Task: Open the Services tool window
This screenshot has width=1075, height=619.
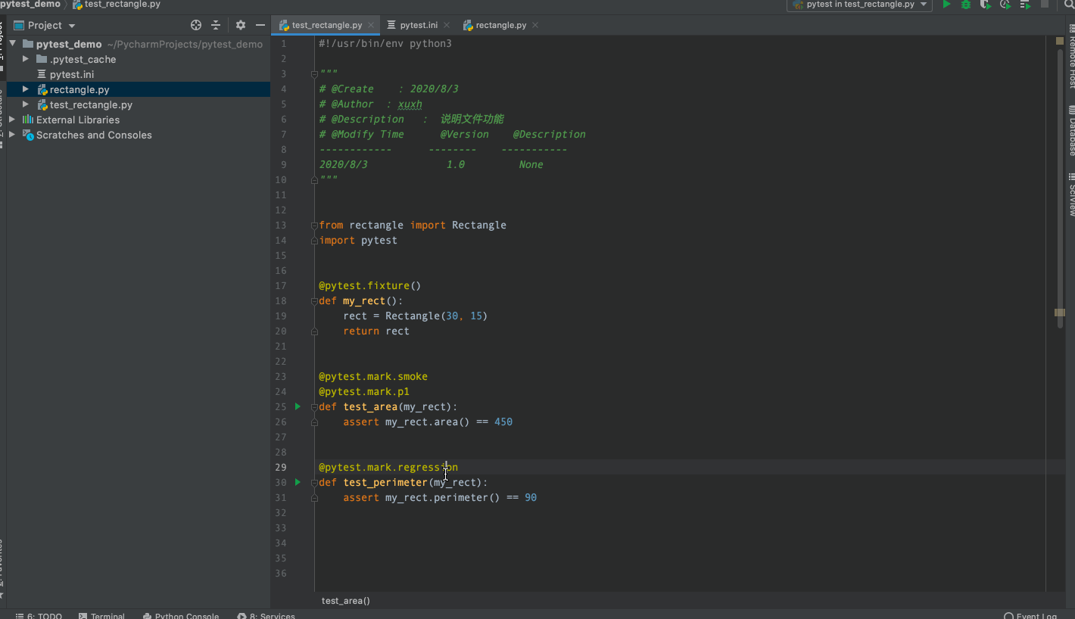Action: 266,614
